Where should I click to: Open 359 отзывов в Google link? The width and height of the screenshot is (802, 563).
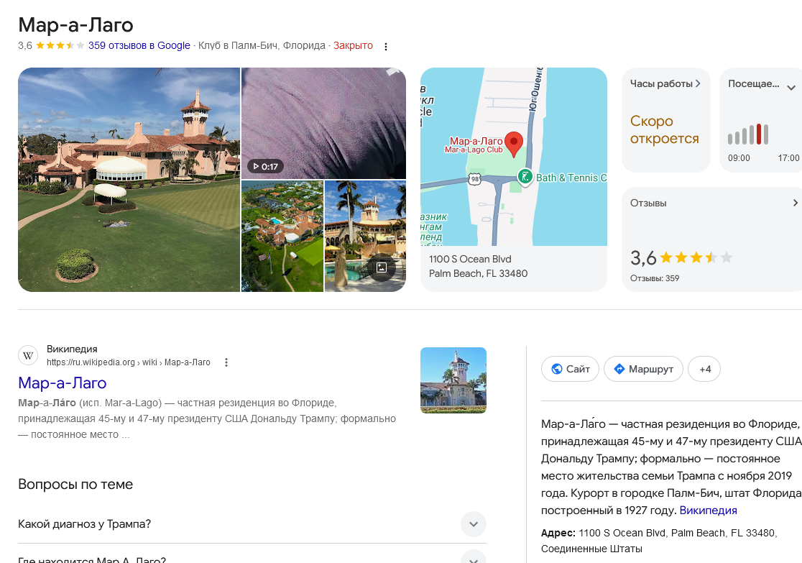click(139, 45)
